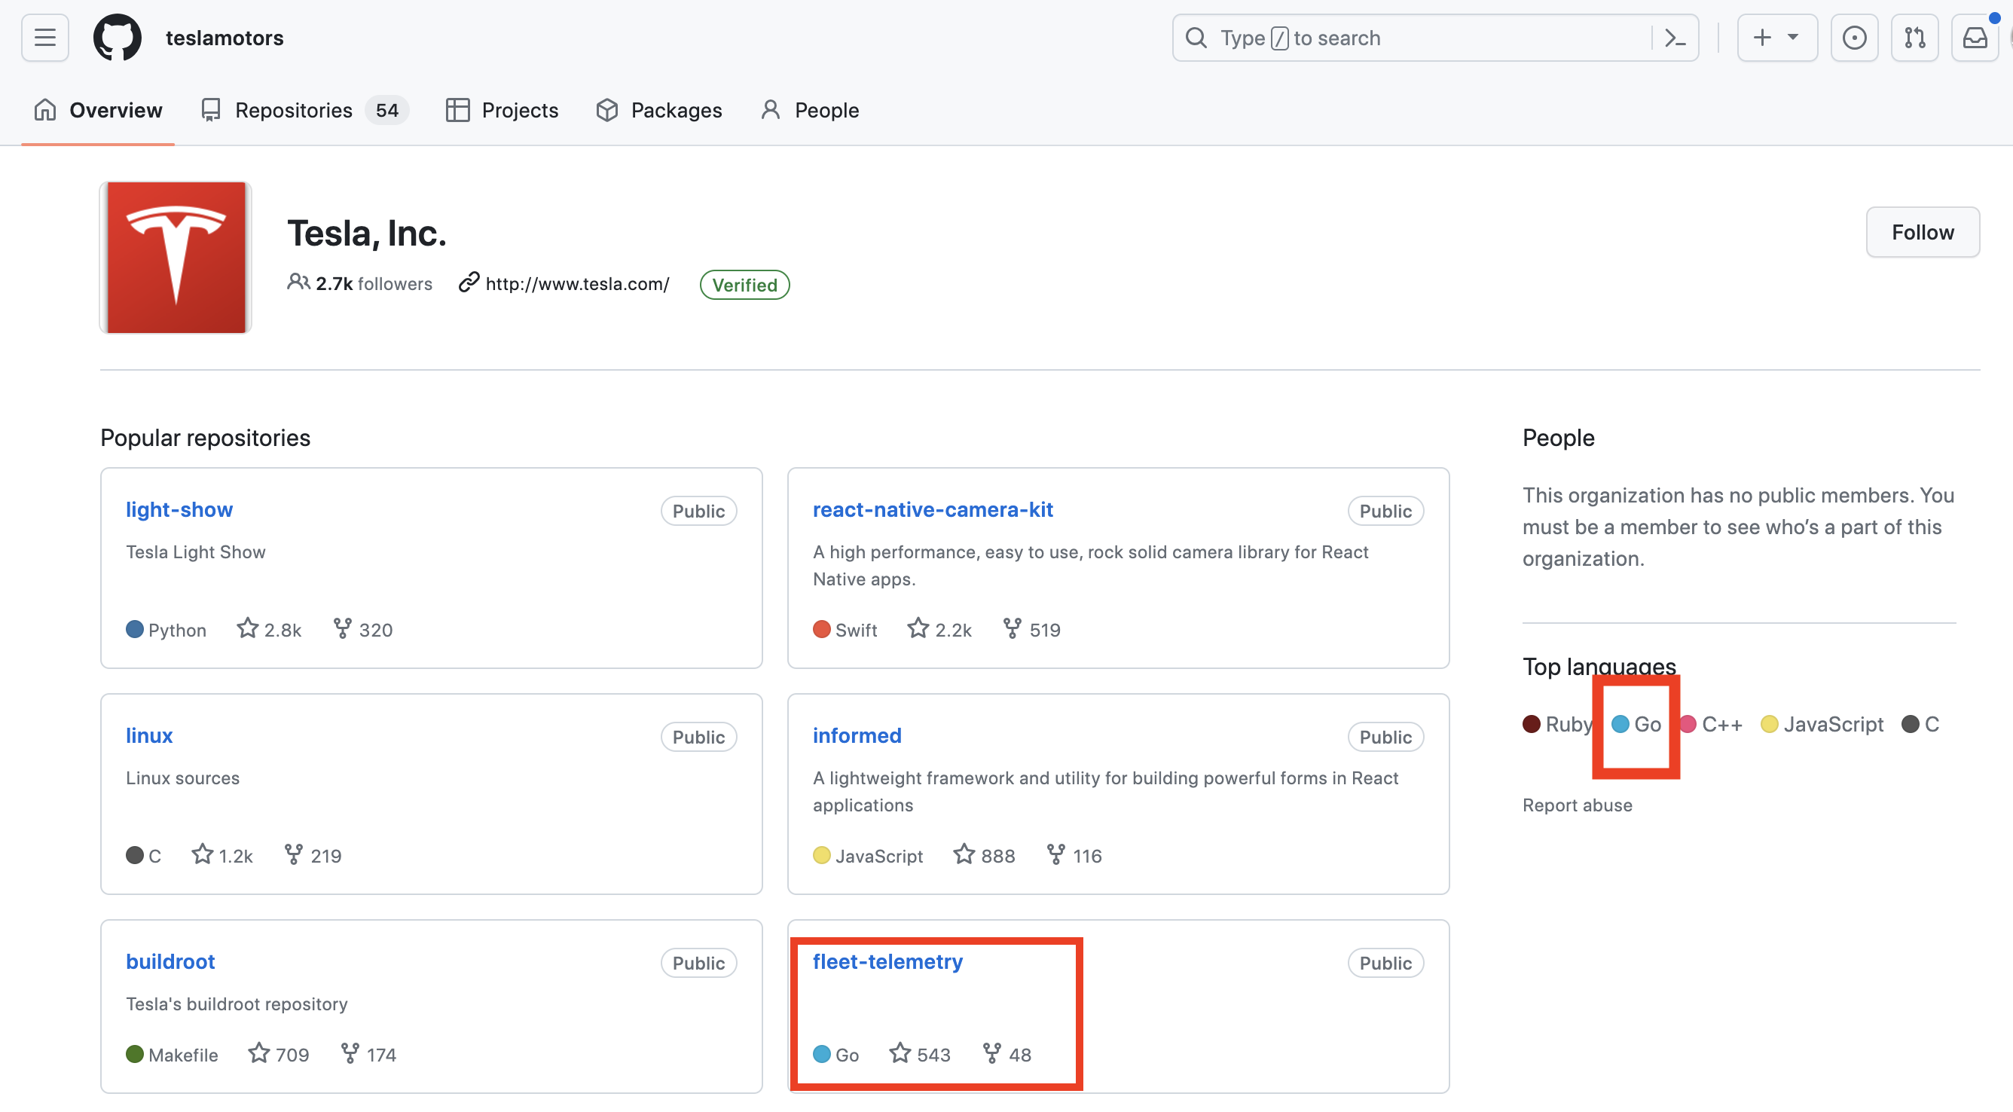Image resolution: width=2013 pixels, height=1112 pixels.
Task: Click the Repositories count badge 54
Action: click(386, 110)
